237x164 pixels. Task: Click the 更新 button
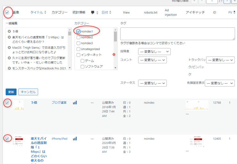pos(11,92)
